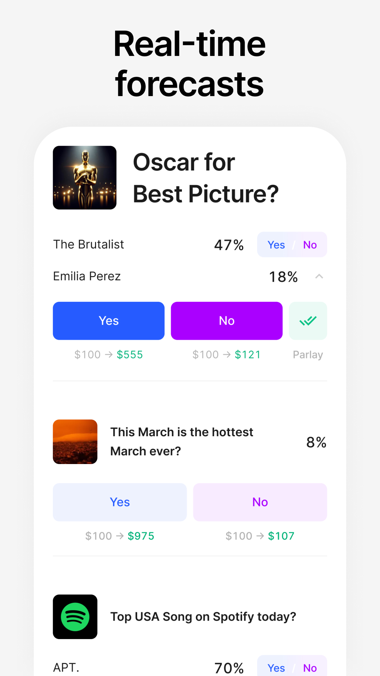The width and height of the screenshot is (380, 676).
Task: Click the Parlay double-checkmark icon
Action: 308,321
